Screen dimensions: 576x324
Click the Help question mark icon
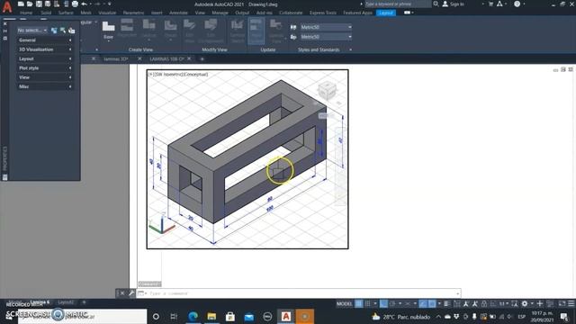click(x=517, y=4)
